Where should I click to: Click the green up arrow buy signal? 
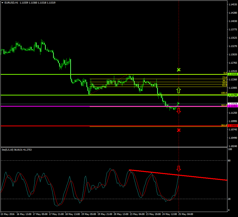pos(179,90)
